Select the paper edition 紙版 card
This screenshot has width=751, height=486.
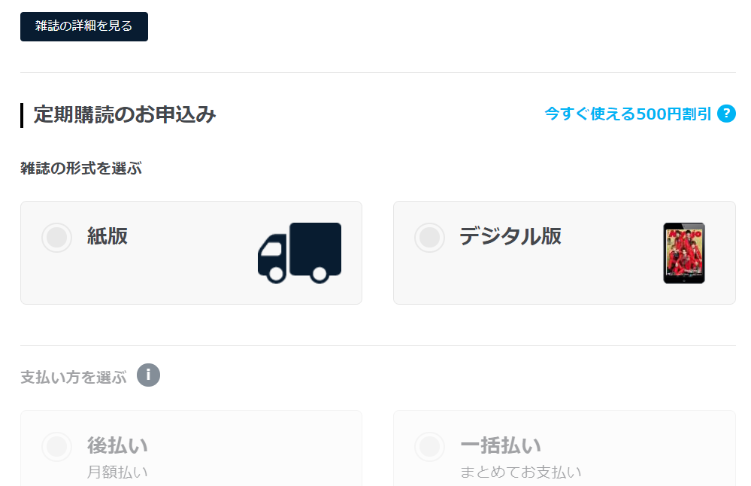(191, 253)
